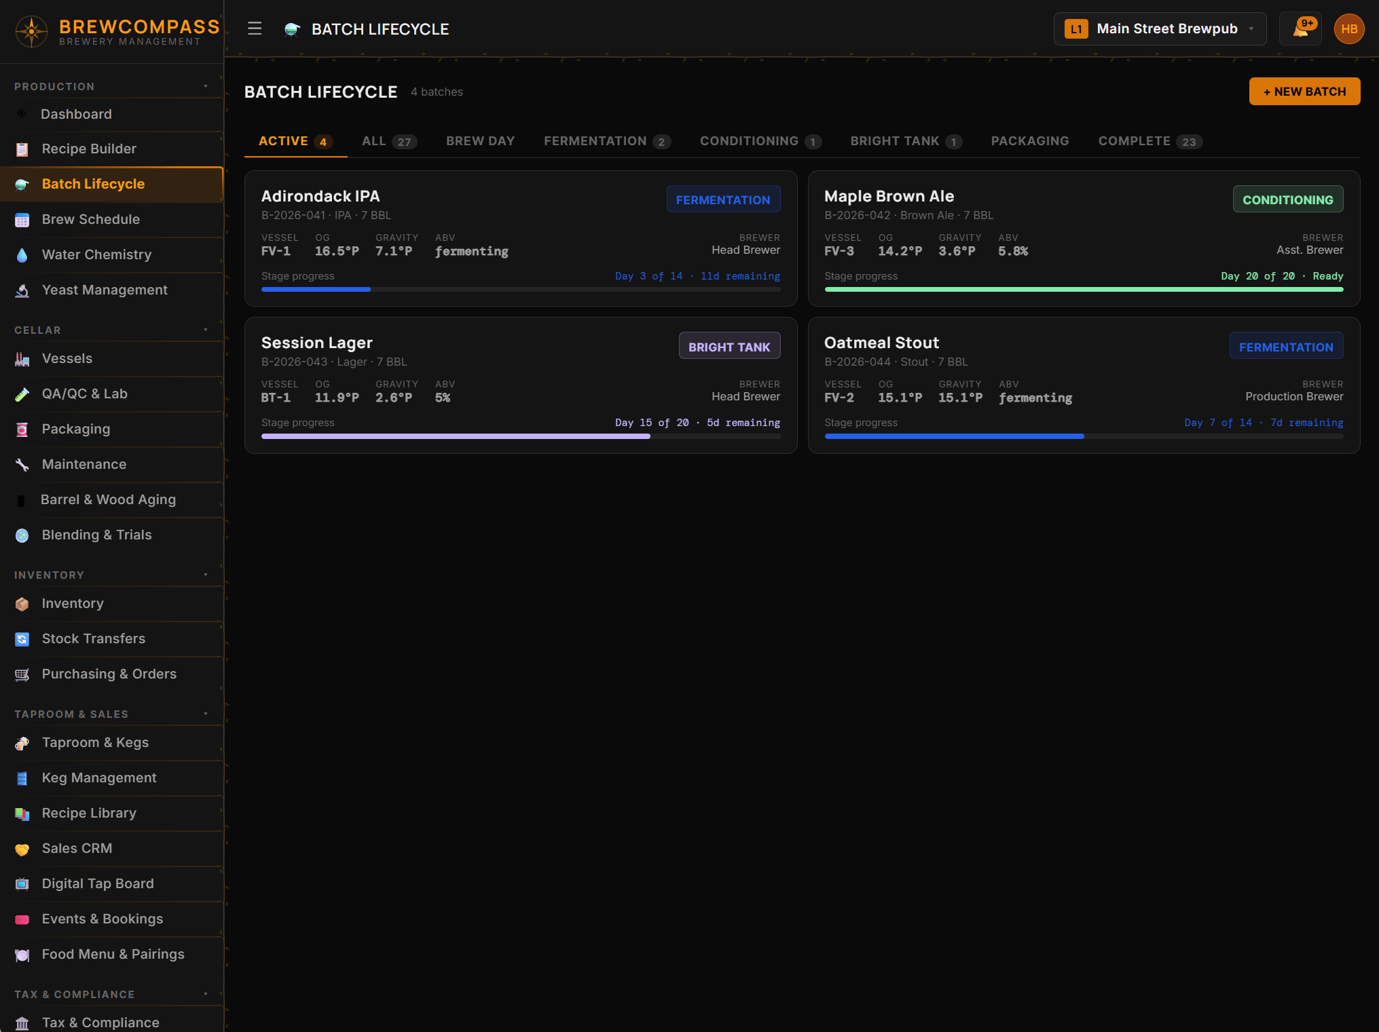The height and width of the screenshot is (1032, 1379).
Task: Click the Conditioning badge on Maple Brown Ale
Action: tap(1287, 199)
